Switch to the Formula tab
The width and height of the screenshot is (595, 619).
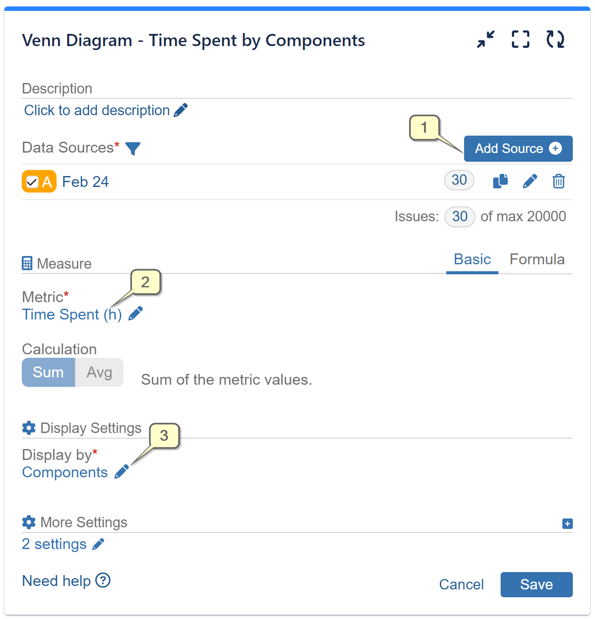(537, 259)
